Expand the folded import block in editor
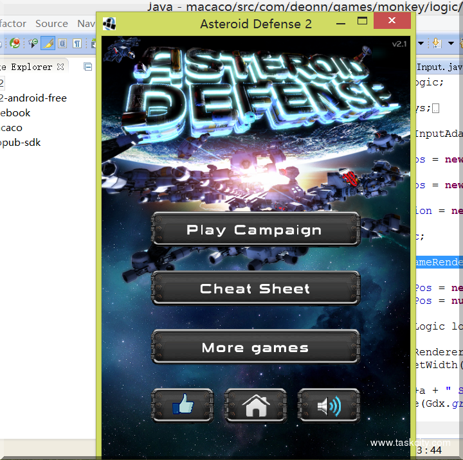463x460 pixels. click(x=436, y=108)
